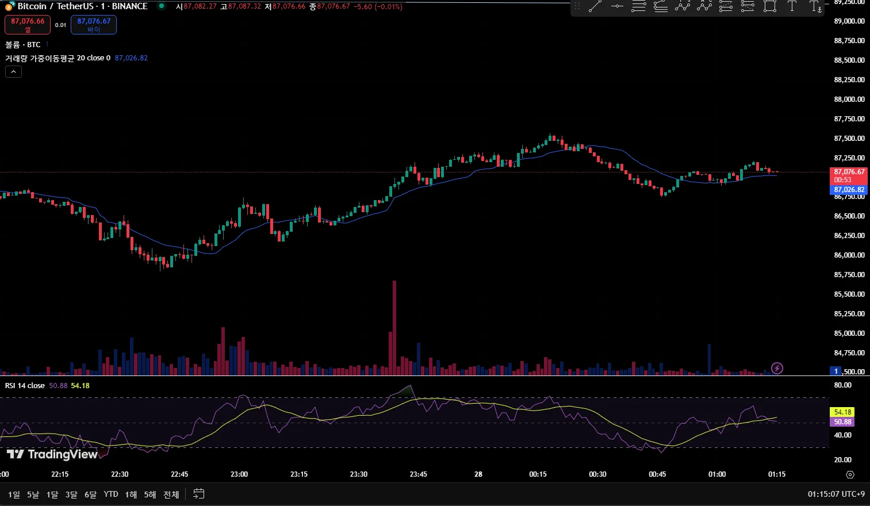Open the go-to-date calendar icon
870x506 pixels.
(x=199, y=494)
